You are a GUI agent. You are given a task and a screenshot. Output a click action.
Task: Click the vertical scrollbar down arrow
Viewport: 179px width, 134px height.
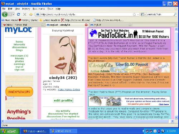[176, 117]
